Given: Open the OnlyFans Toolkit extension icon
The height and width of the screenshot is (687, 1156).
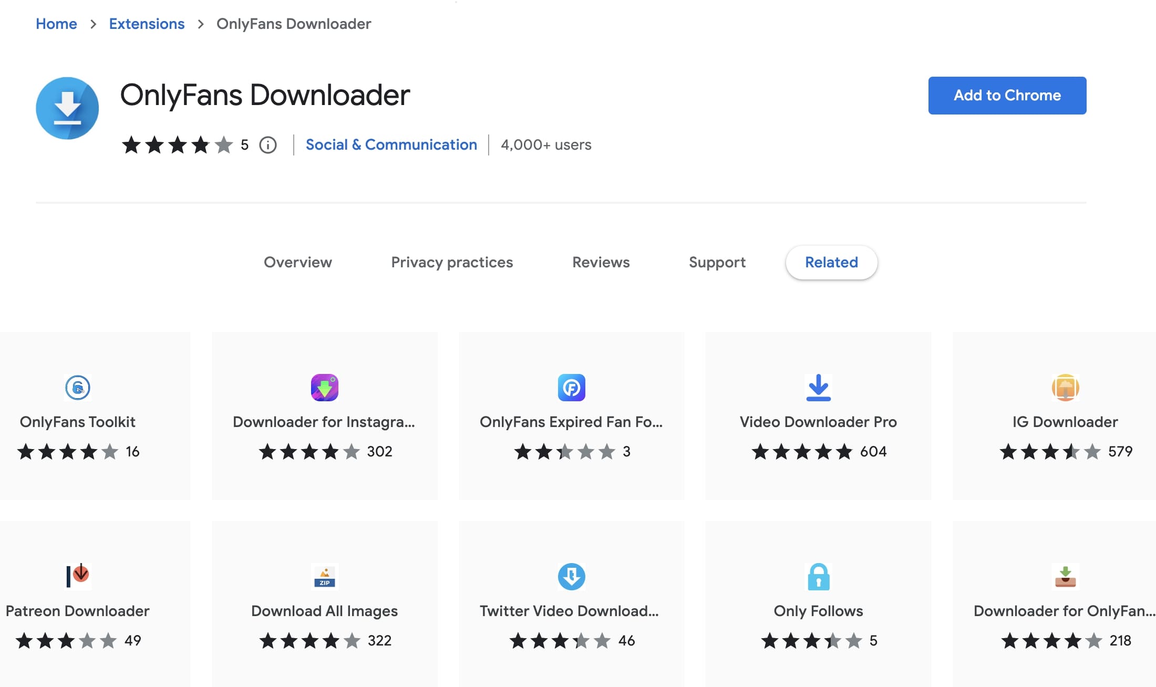Looking at the screenshot, I should tap(78, 388).
